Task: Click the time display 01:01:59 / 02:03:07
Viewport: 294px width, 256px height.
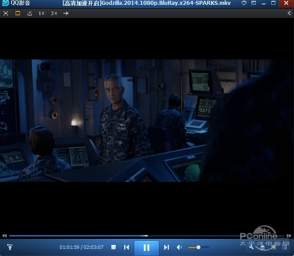Action: (81, 247)
